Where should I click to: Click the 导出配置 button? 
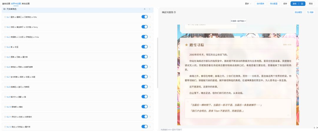pyautogui.click(x=274, y=4)
